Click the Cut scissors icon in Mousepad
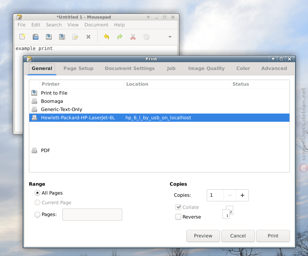 point(133,37)
